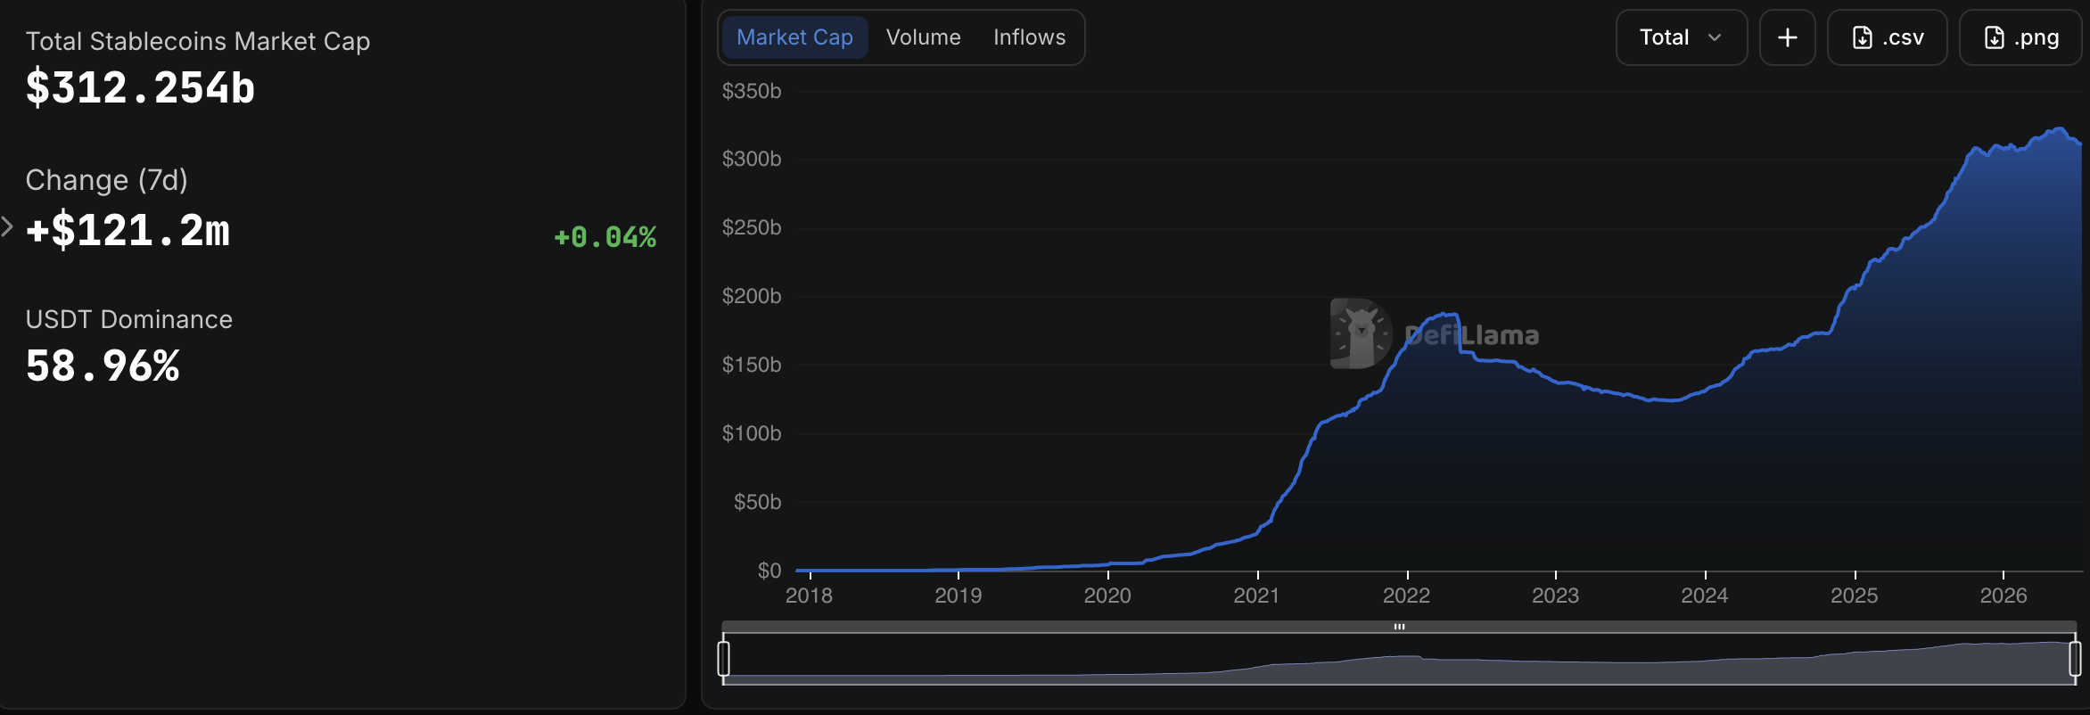Click the $350b y-axis label
The height and width of the screenshot is (715, 2090).
tap(752, 91)
